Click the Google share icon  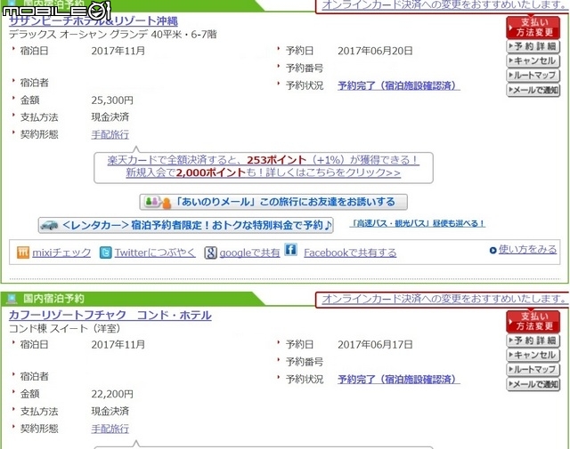210,253
